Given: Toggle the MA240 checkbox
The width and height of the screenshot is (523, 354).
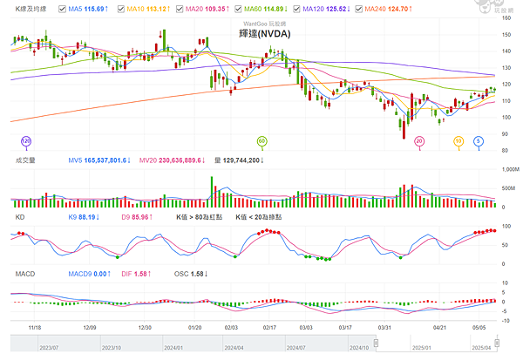Looking at the screenshot, I should [x=359, y=9].
